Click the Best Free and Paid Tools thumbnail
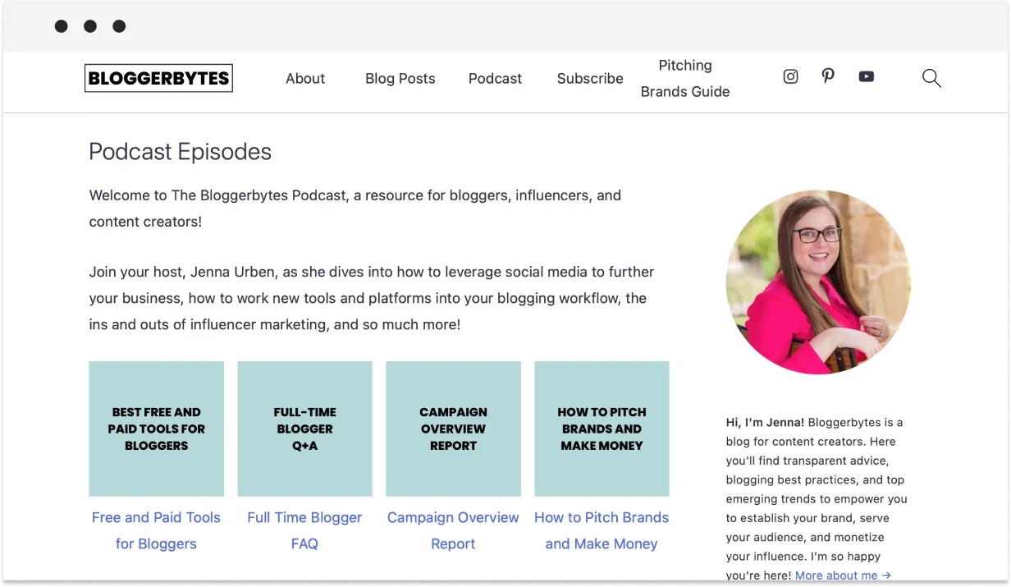This screenshot has width=1011, height=587. coord(157,429)
